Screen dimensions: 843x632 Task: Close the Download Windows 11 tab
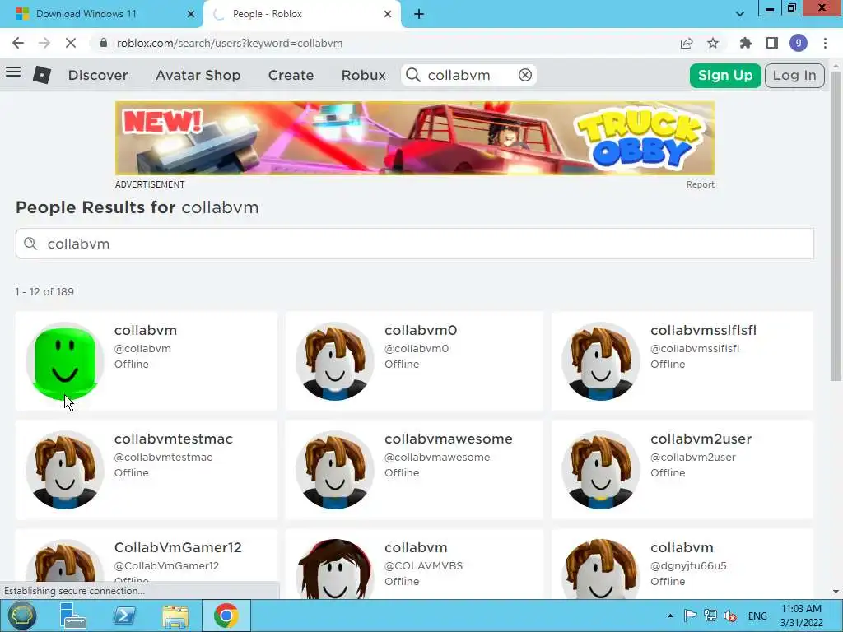191,14
